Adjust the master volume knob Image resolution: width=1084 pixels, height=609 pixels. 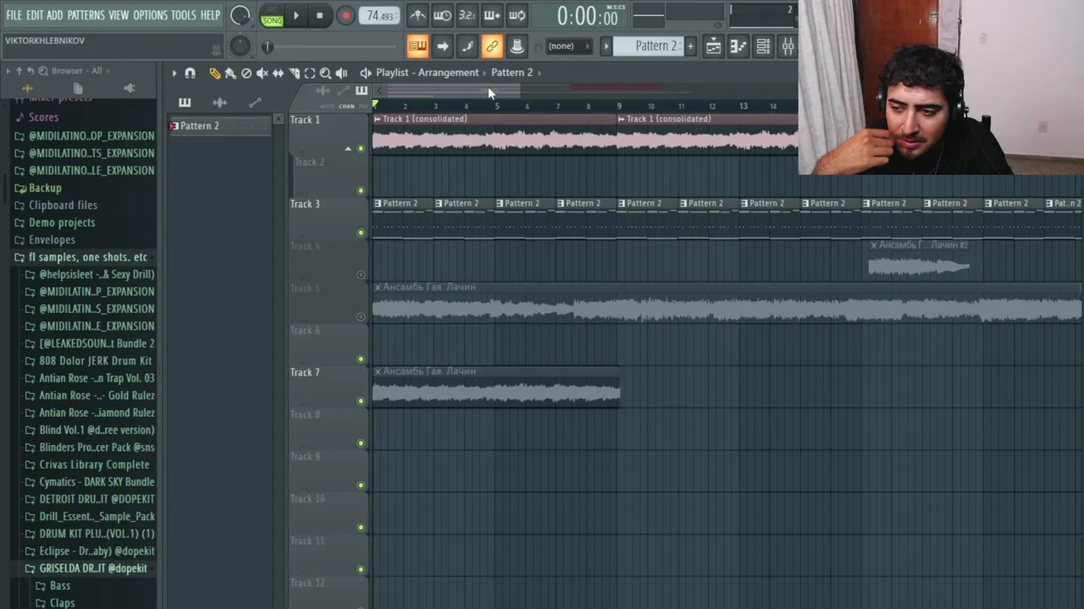[x=241, y=15]
